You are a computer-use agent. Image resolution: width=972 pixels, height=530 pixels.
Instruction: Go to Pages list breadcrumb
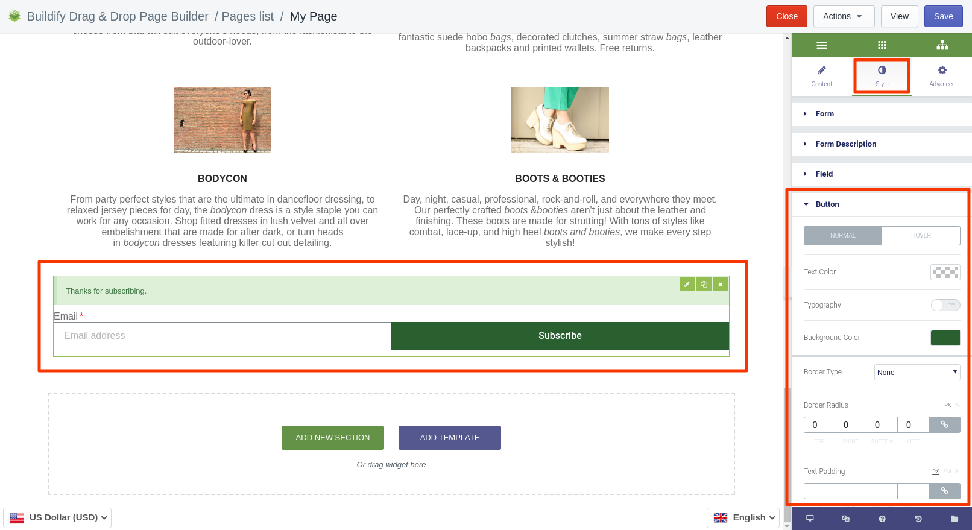coord(248,16)
